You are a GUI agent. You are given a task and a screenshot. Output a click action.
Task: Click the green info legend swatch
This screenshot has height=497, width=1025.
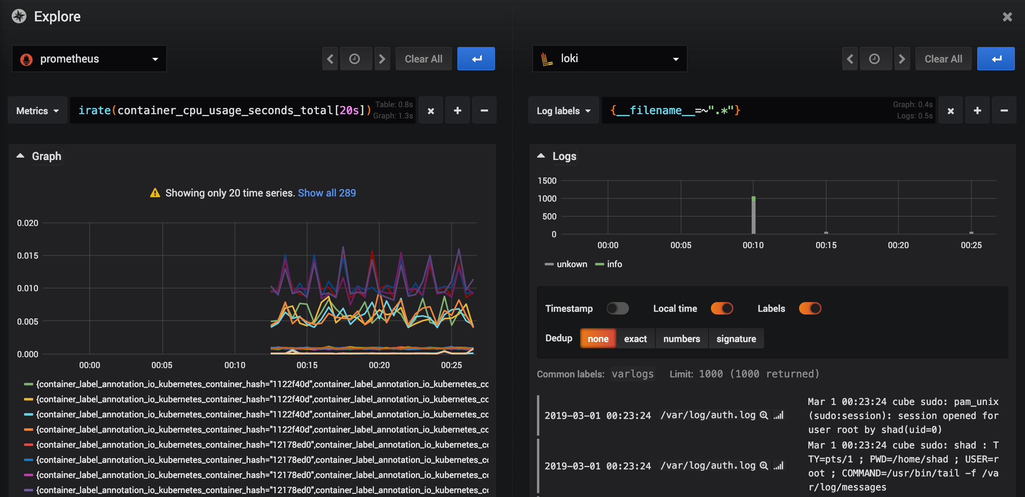pyautogui.click(x=599, y=264)
